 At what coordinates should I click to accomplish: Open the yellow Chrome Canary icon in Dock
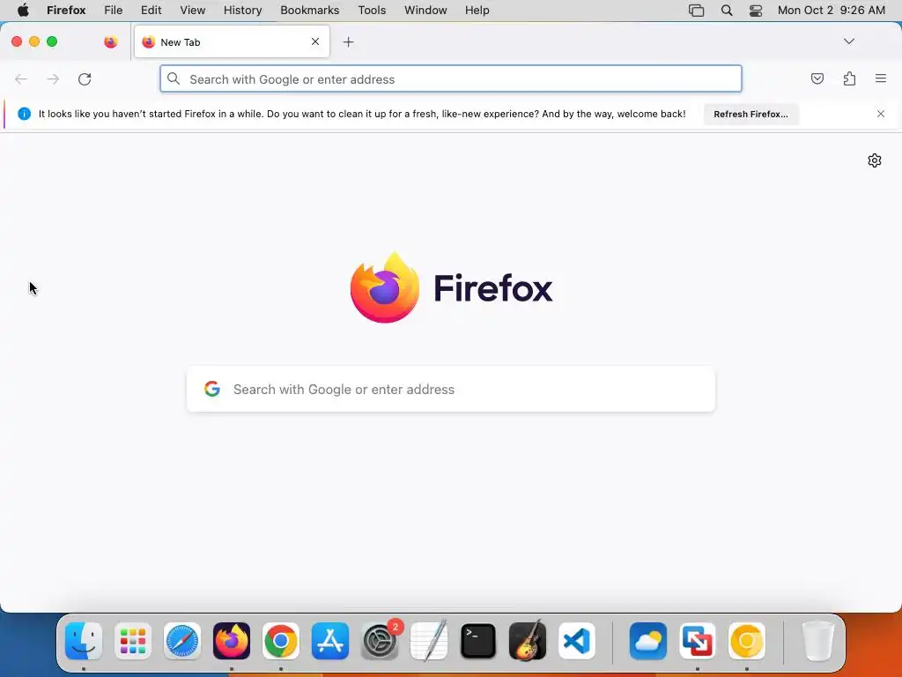click(747, 641)
